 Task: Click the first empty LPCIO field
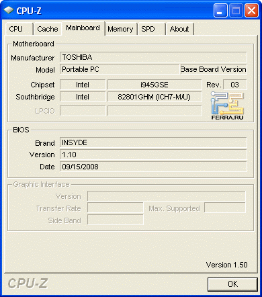click(83, 111)
